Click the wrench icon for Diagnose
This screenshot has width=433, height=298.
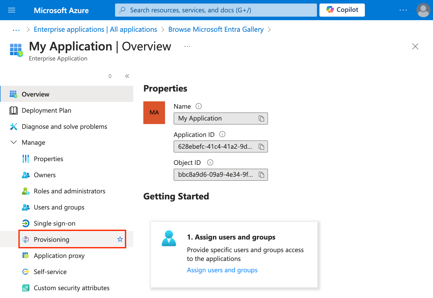pos(14,127)
